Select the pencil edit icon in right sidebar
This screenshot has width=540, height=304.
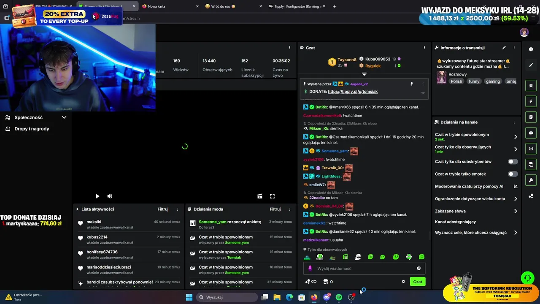coord(531,65)
